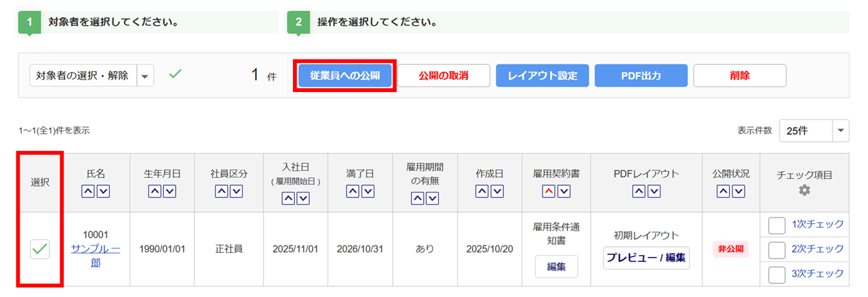The image size is (868, 297).
Task: Open the 対象者の選択・解除 dropdown
Action: [x=145, y=76]
